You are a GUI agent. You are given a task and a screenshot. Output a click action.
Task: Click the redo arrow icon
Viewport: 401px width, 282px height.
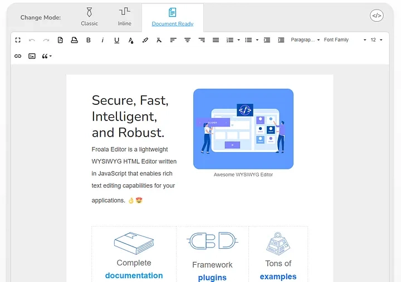[46, 40]
